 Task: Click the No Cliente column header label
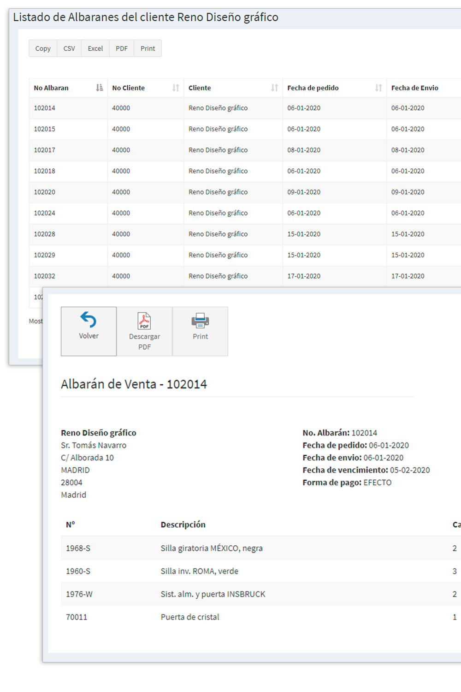tap(129, 88)
